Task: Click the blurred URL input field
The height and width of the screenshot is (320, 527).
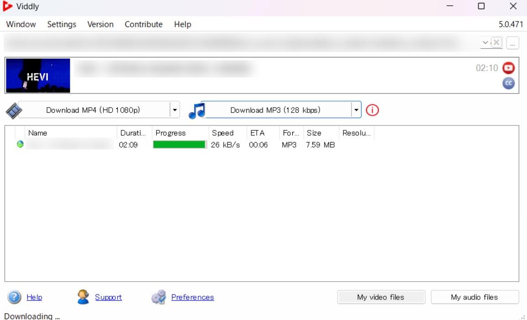Action: (242, 43)
